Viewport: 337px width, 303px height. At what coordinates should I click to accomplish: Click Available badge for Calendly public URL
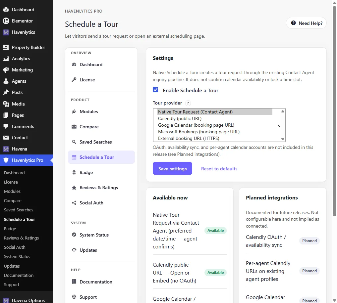click(216, 273)
